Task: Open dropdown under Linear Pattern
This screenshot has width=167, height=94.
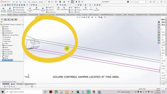Action: [x=64, y=12]
